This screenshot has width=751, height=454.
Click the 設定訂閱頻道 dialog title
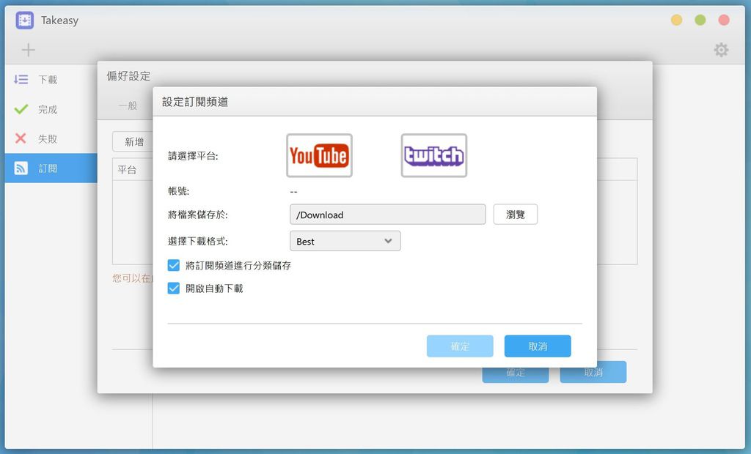coord(195,102)
